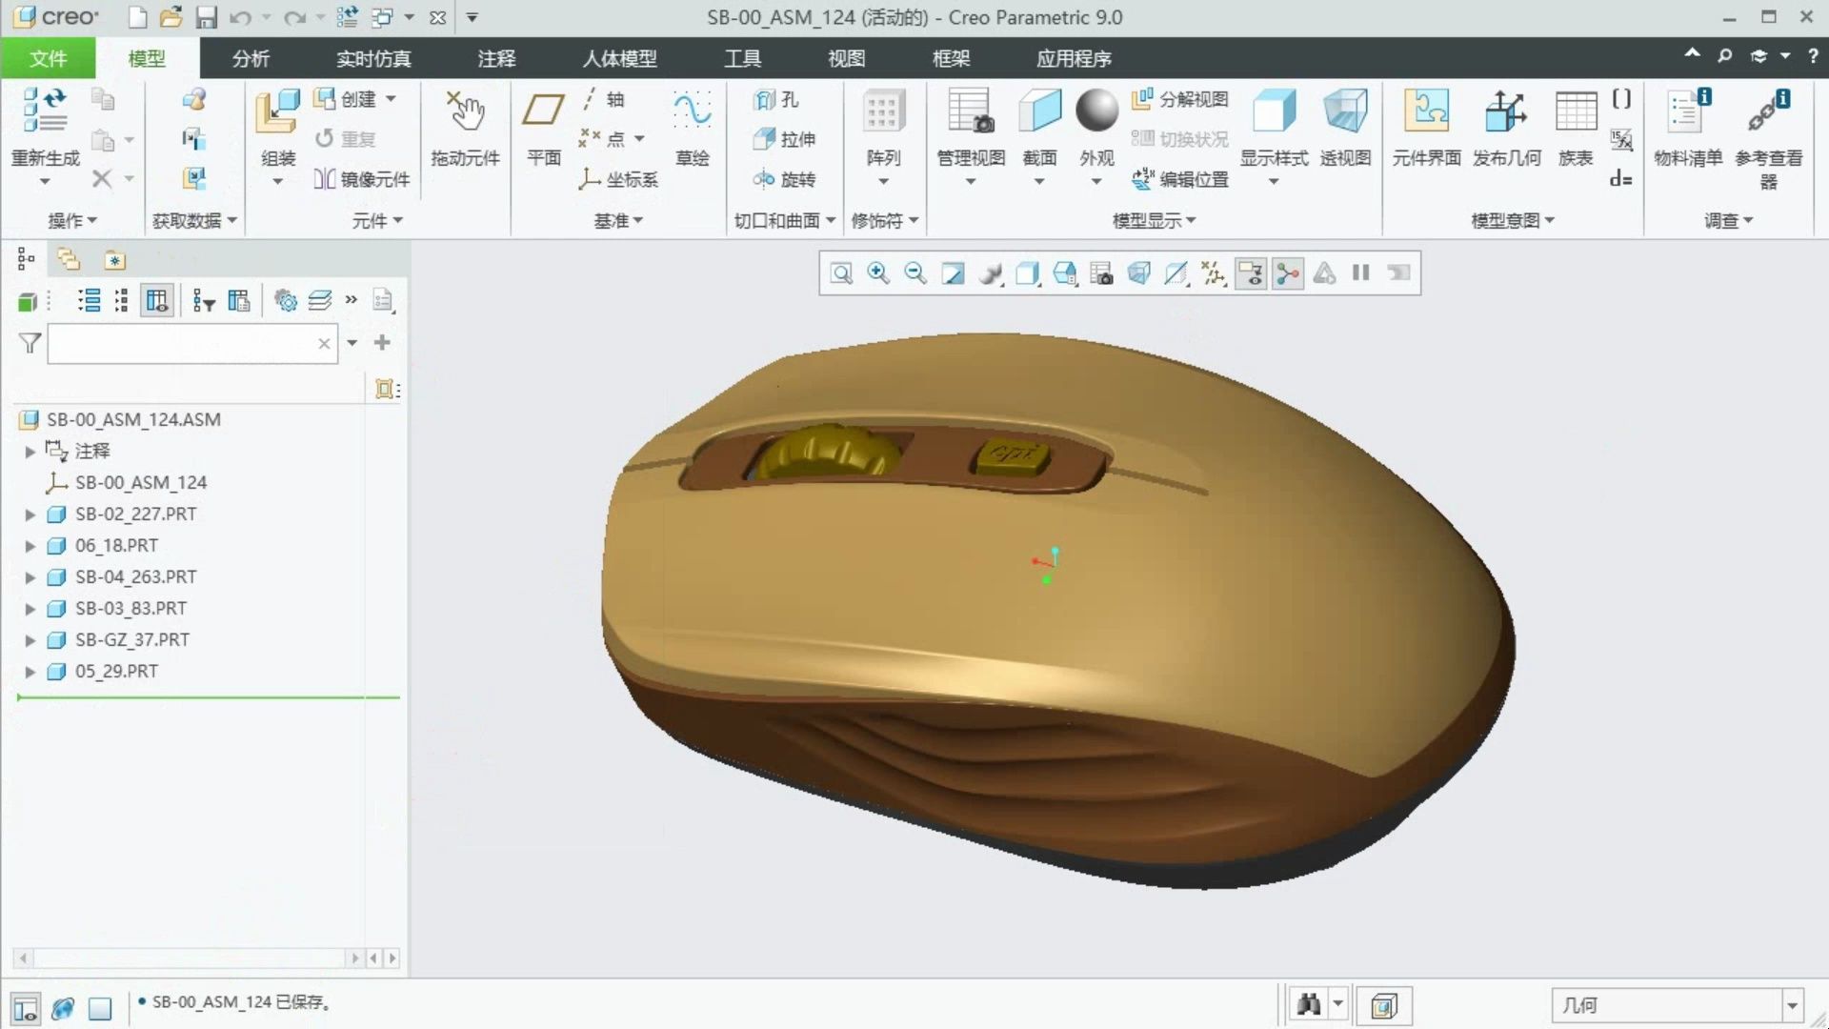Toggle the Exploded View (分解视图) option
The height and width of the screenshot is (1029, 1829).
tap(1180, 99)
